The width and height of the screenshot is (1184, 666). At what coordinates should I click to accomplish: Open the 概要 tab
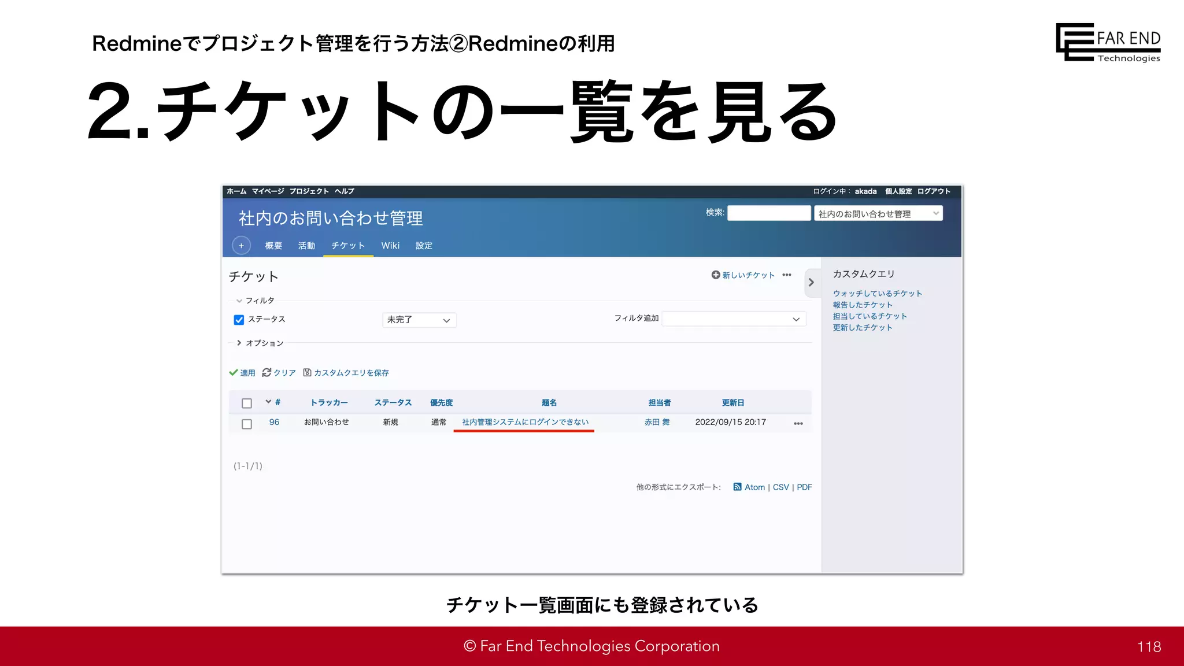click(273, 246)
